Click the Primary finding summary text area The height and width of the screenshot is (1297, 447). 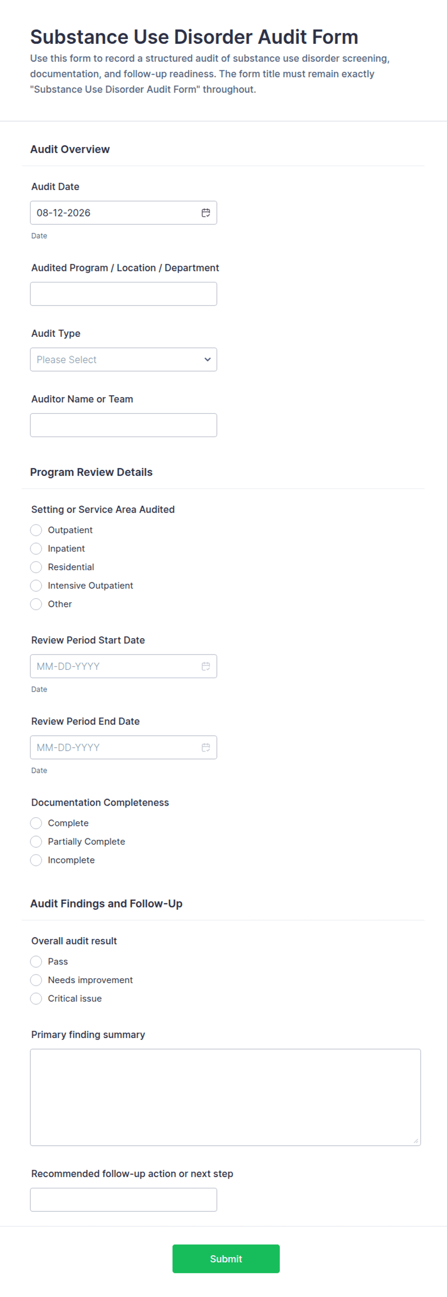[x=225, y=1098]
